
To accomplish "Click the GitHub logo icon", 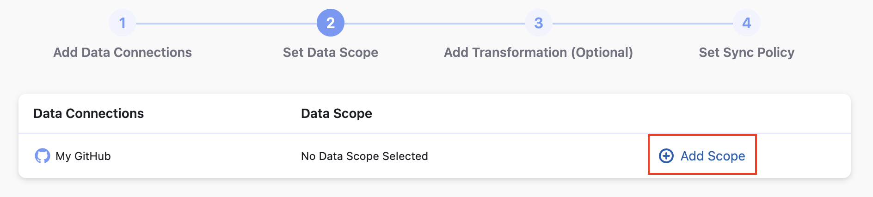I will click(x=42, y=156).
